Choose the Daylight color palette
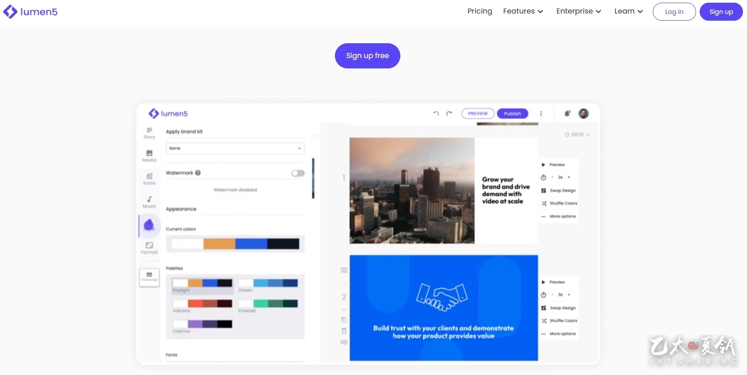 click(x=202, y=285)
